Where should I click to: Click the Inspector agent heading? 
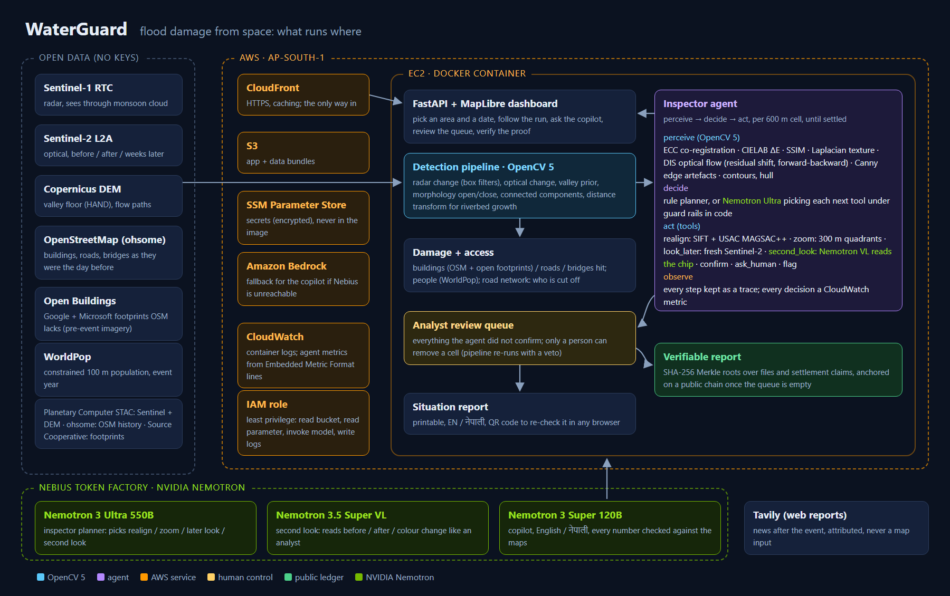(x=700, y=104)
